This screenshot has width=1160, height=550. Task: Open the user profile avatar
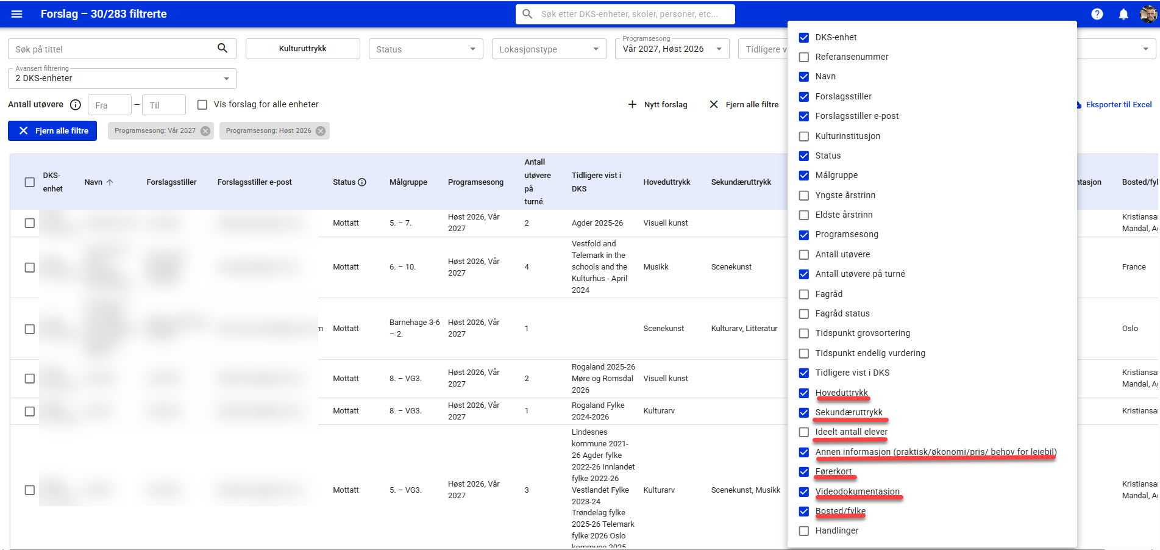1148,14
